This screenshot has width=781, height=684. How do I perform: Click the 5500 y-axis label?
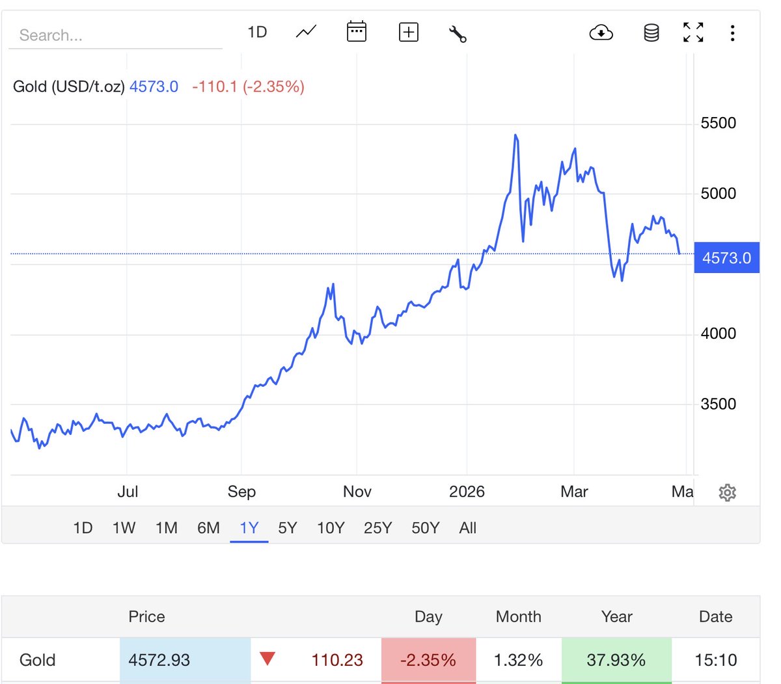pos(719,123)
